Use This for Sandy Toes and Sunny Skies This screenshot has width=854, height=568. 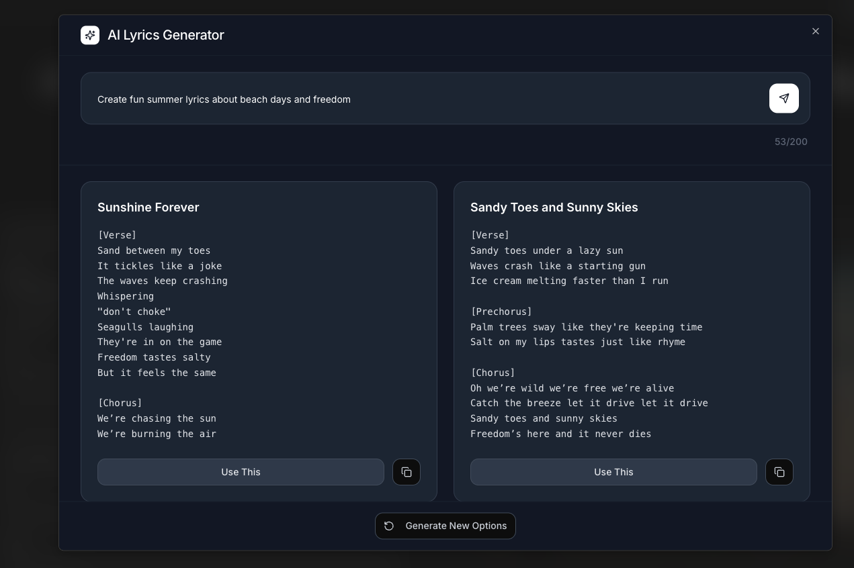(x=613, y=472)
